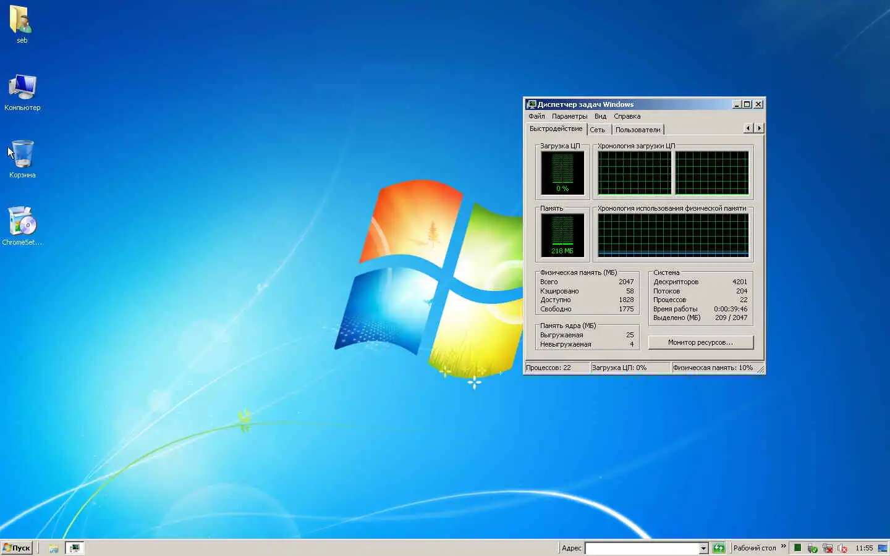Click the Всего 2047 memory row
The image size is (890, 556).
pos(587,282)
